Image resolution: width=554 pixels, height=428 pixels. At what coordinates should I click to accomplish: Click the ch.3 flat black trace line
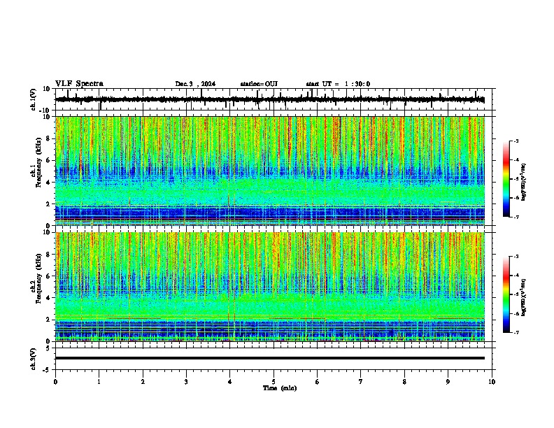coord(270,358)
